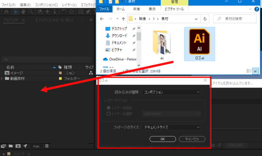Viewport: 262px width, 156px height.
Task: Select the Zoom magnifier tool
Action: click(31, 12)
